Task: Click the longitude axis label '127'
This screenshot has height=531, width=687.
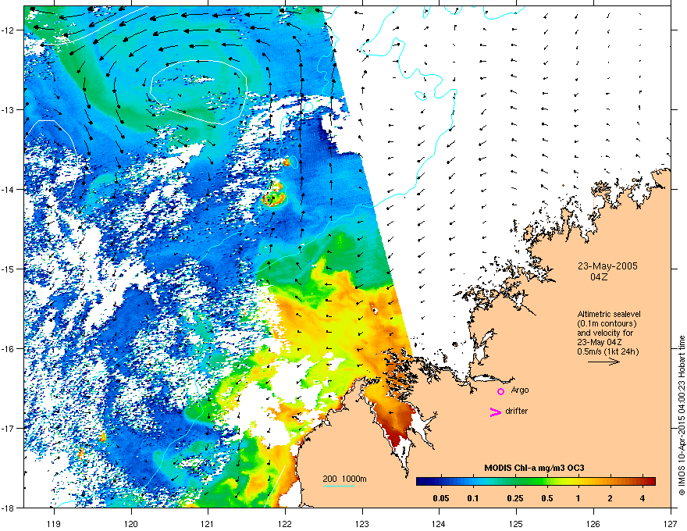Action: click(671, 523)
